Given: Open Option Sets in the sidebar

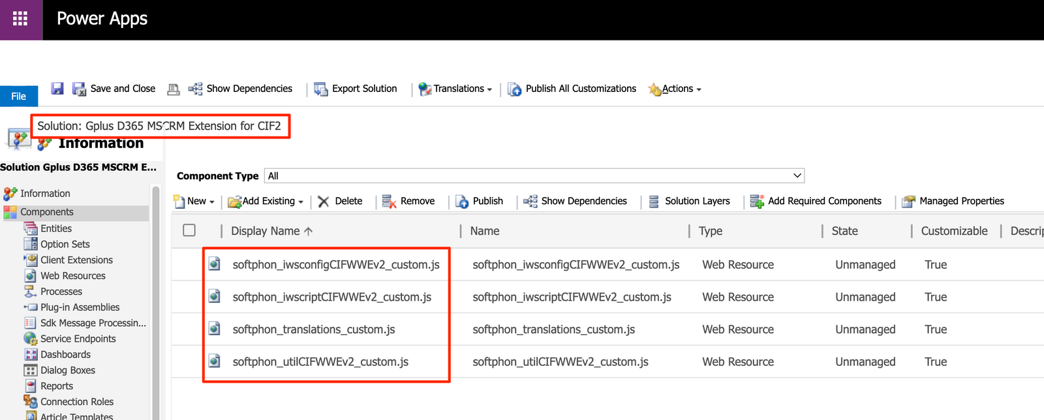Looking at the screenshot, I should (65, 244).
